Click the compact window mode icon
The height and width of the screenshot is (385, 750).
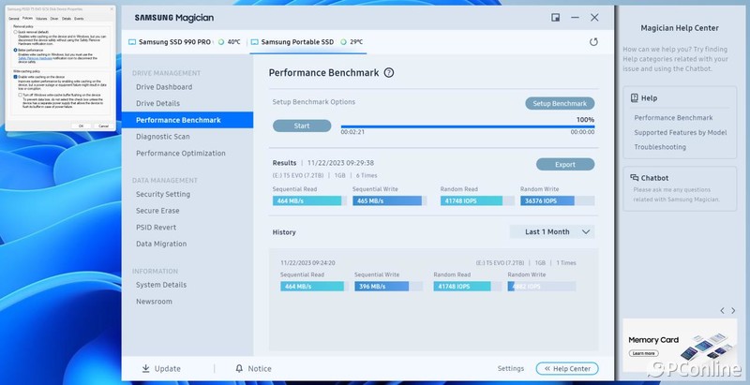click(x=556, y=17)
